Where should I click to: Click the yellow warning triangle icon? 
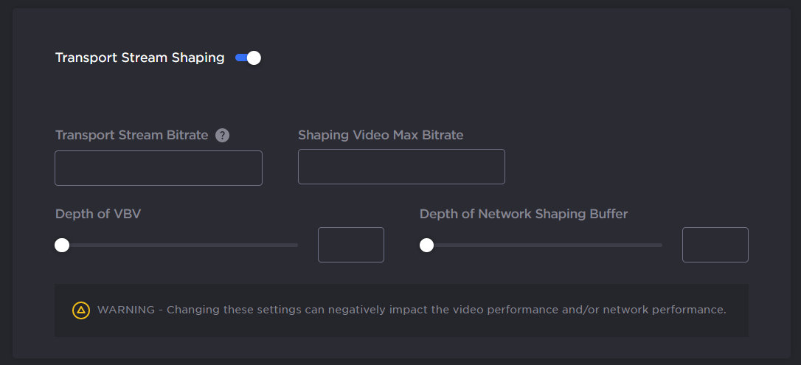point(80,310)
